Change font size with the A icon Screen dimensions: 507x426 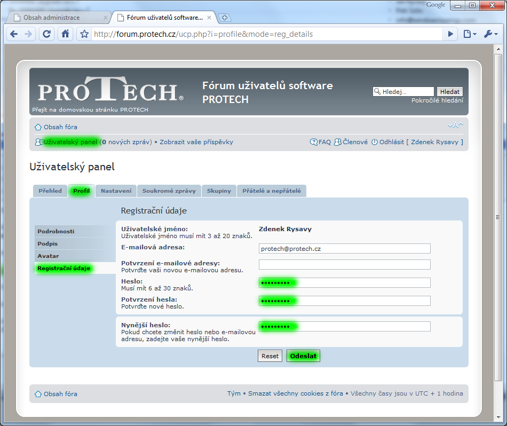point(455,125)
